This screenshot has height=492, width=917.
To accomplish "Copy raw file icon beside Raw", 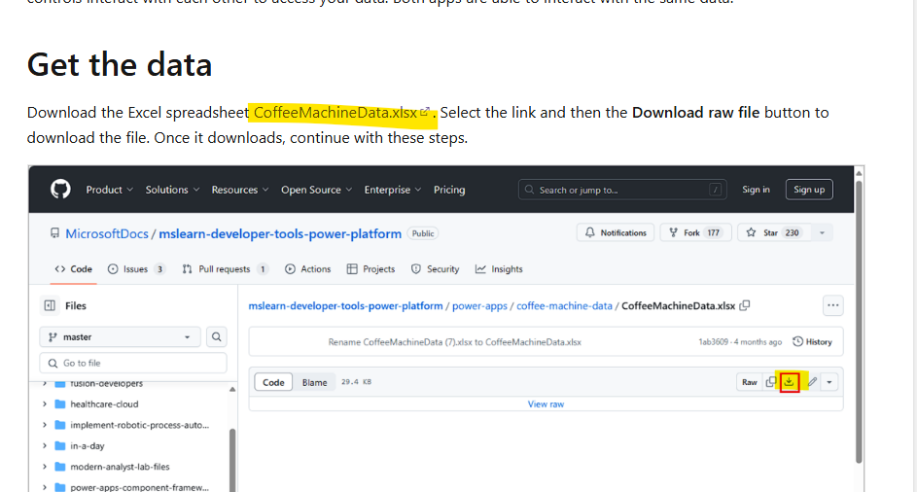I will (x=771, y=382).
